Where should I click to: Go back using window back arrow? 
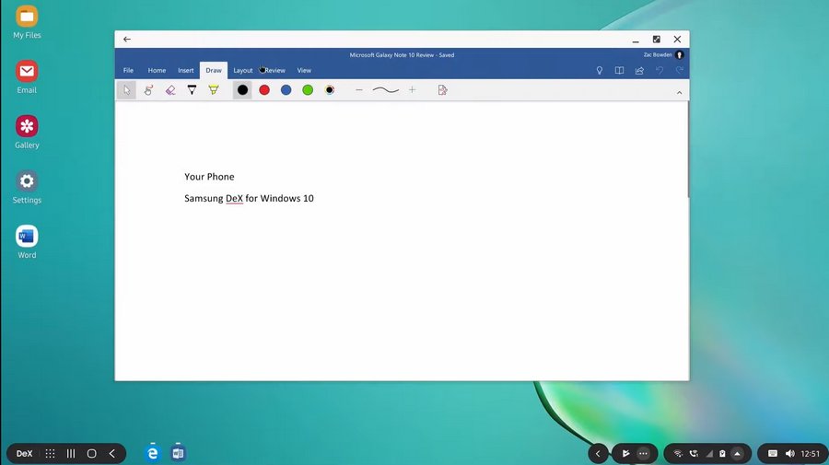127,39
